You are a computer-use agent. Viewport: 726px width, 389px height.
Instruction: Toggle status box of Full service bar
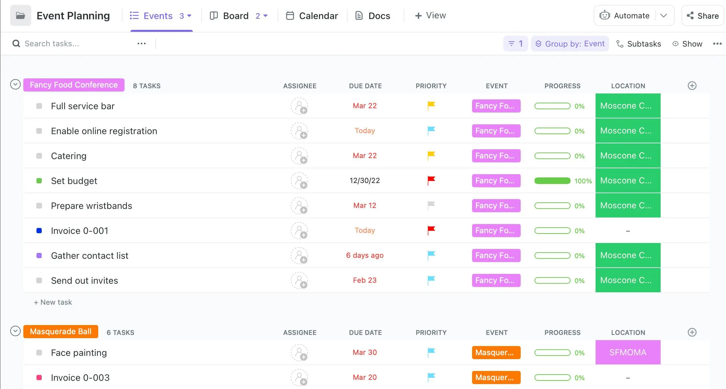[x=39, y=106]
